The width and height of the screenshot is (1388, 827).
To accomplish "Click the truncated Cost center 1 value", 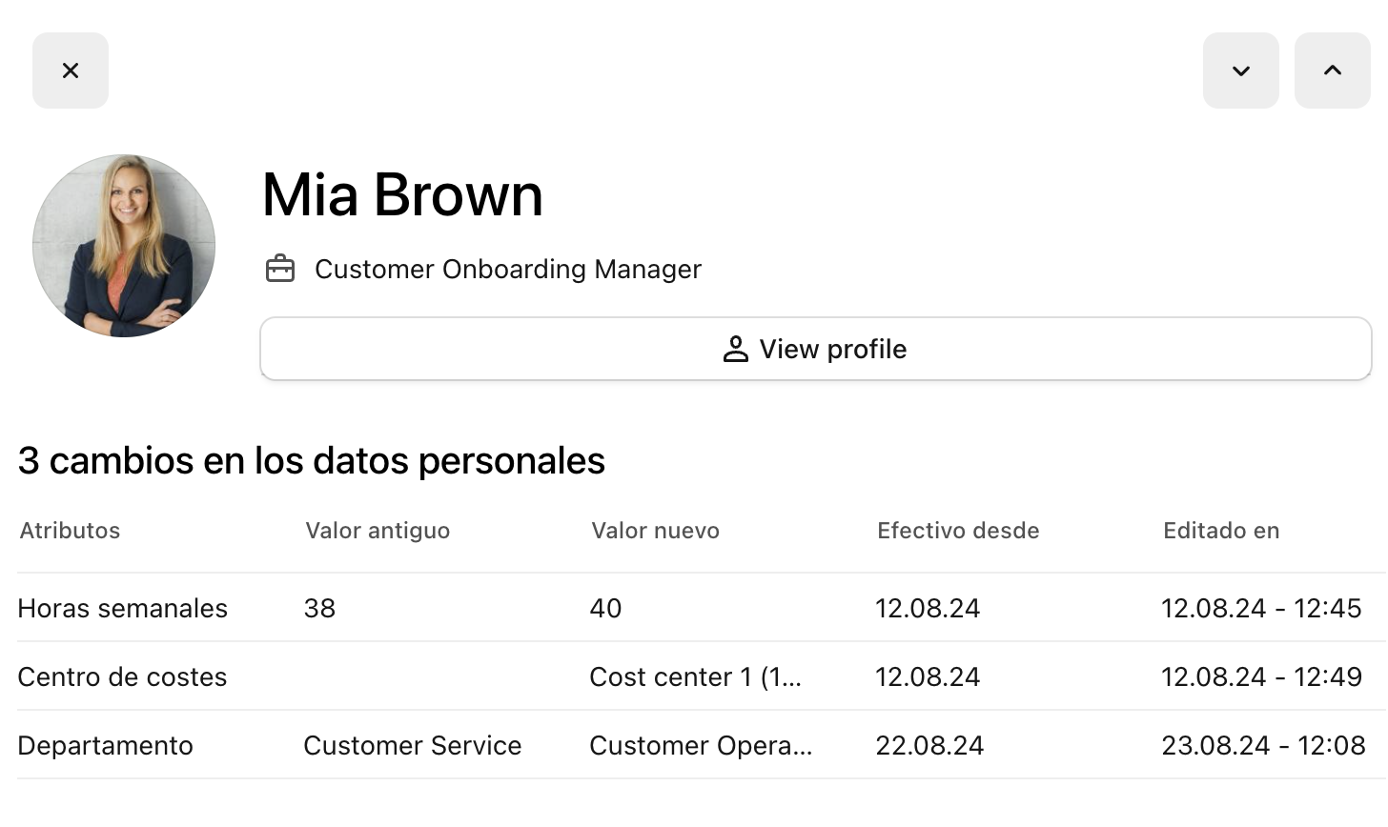I will tap(696, 676).
